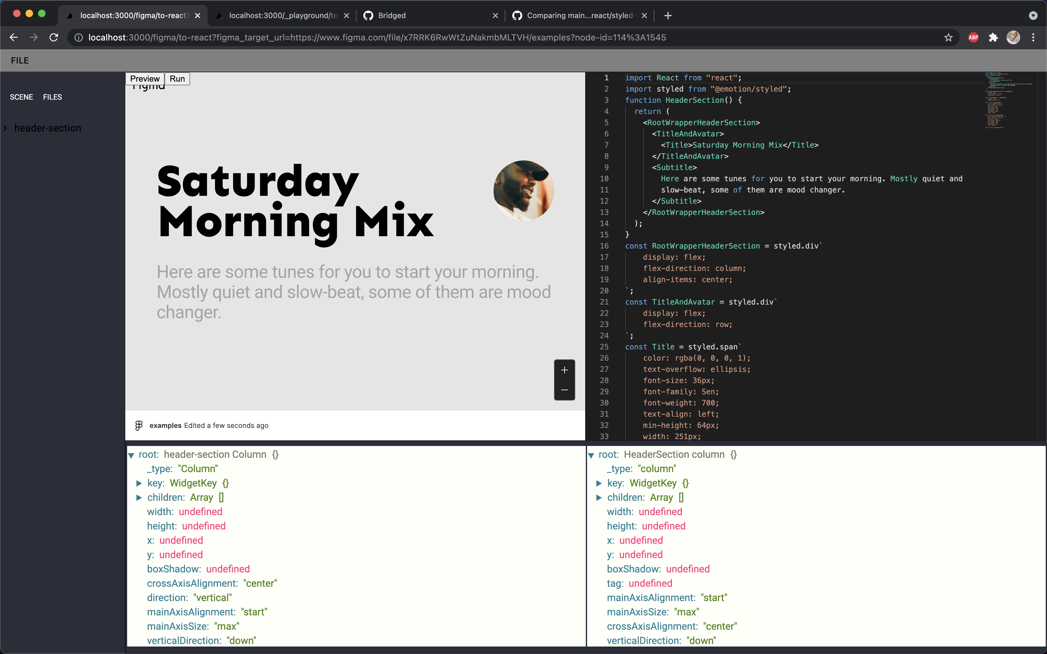Open the FILES tab in sidebar

52,97
